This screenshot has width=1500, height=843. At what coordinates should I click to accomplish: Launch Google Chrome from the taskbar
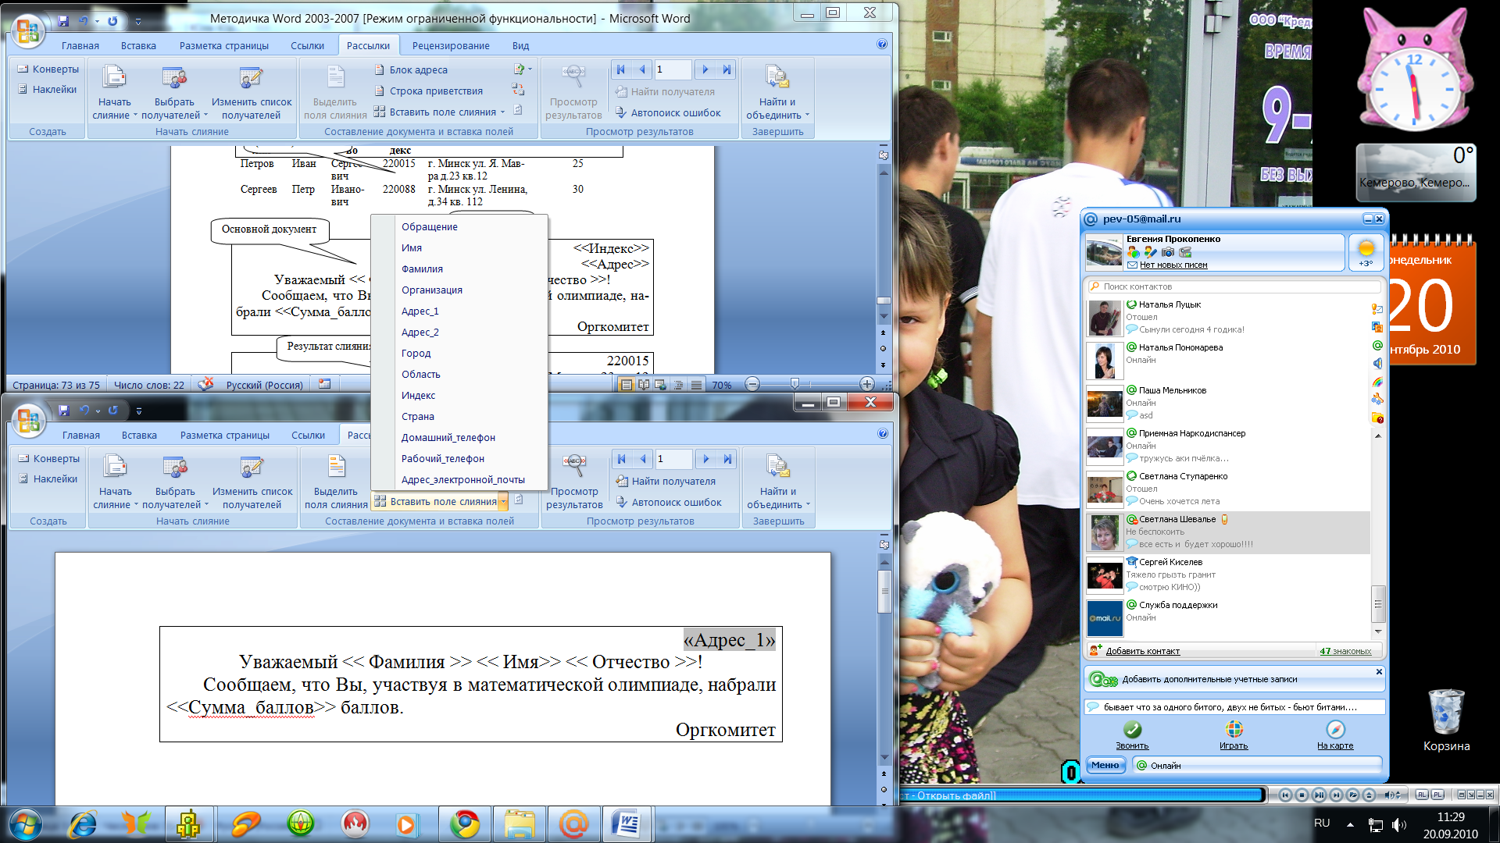tap(465, 823)
